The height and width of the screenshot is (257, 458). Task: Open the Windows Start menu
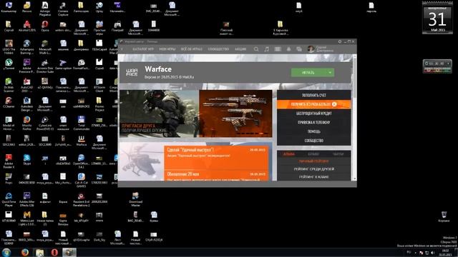click(x=6, y=252)
